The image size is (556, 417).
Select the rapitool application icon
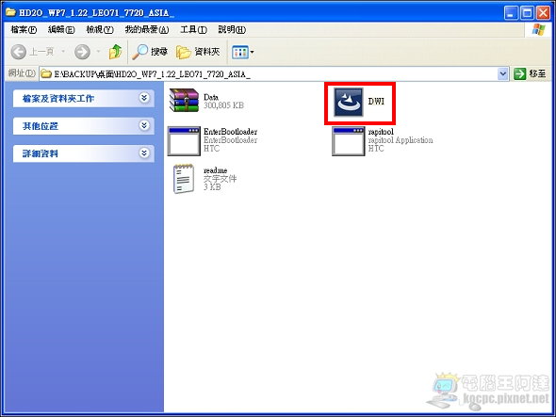[x=349, y=141]
